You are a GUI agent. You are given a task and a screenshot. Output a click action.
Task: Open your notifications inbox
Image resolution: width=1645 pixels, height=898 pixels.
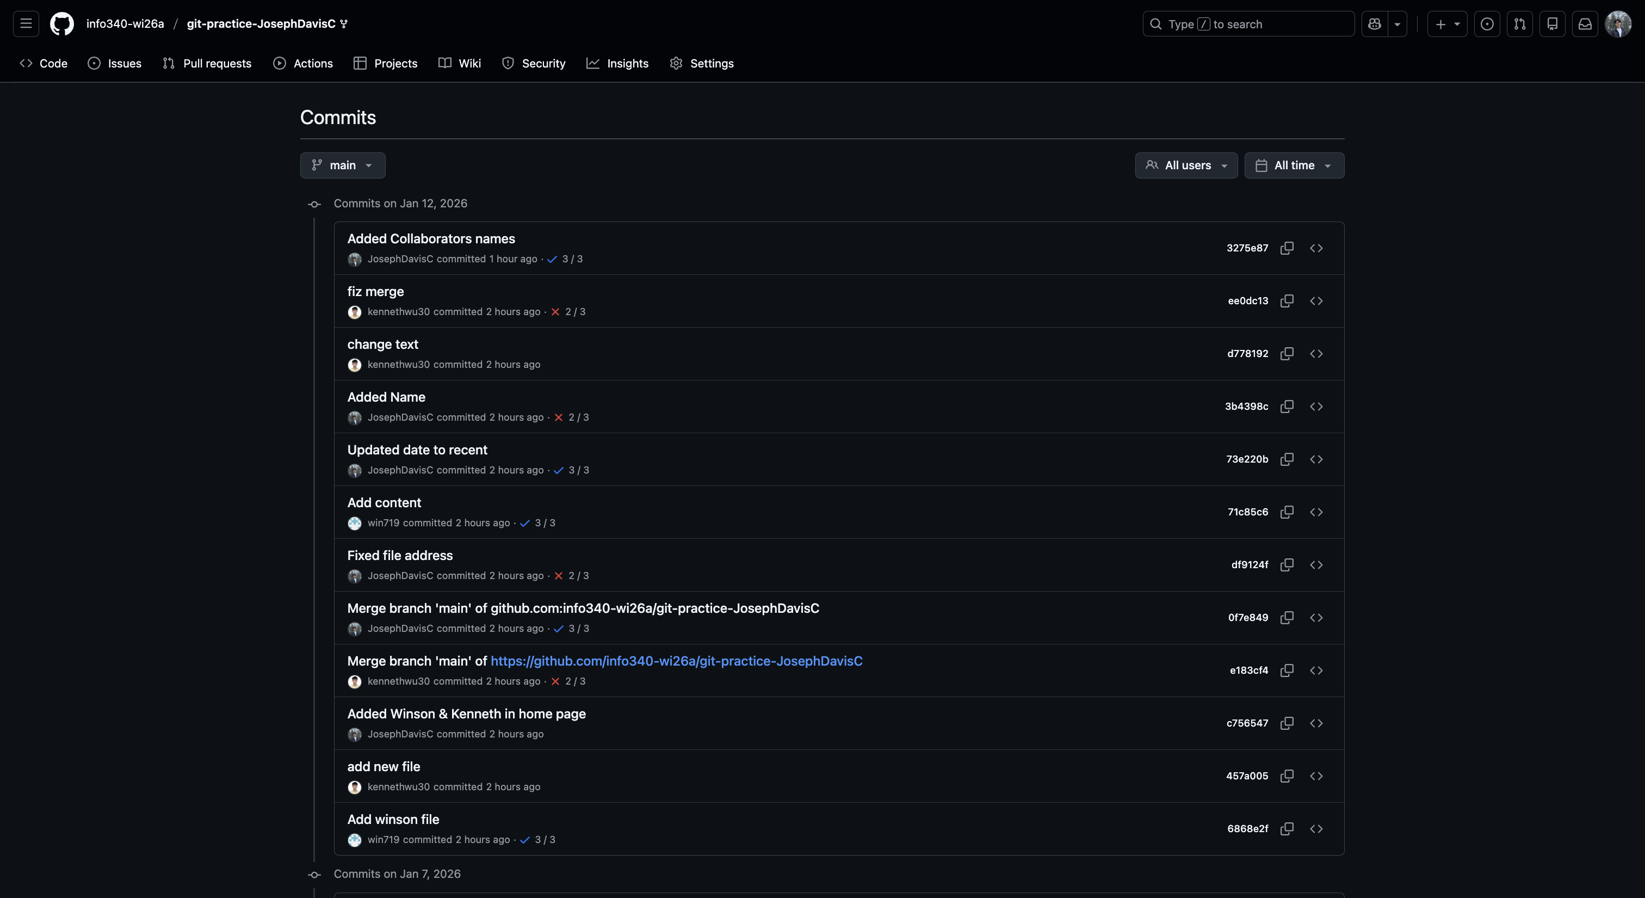tap(1585, 23)
